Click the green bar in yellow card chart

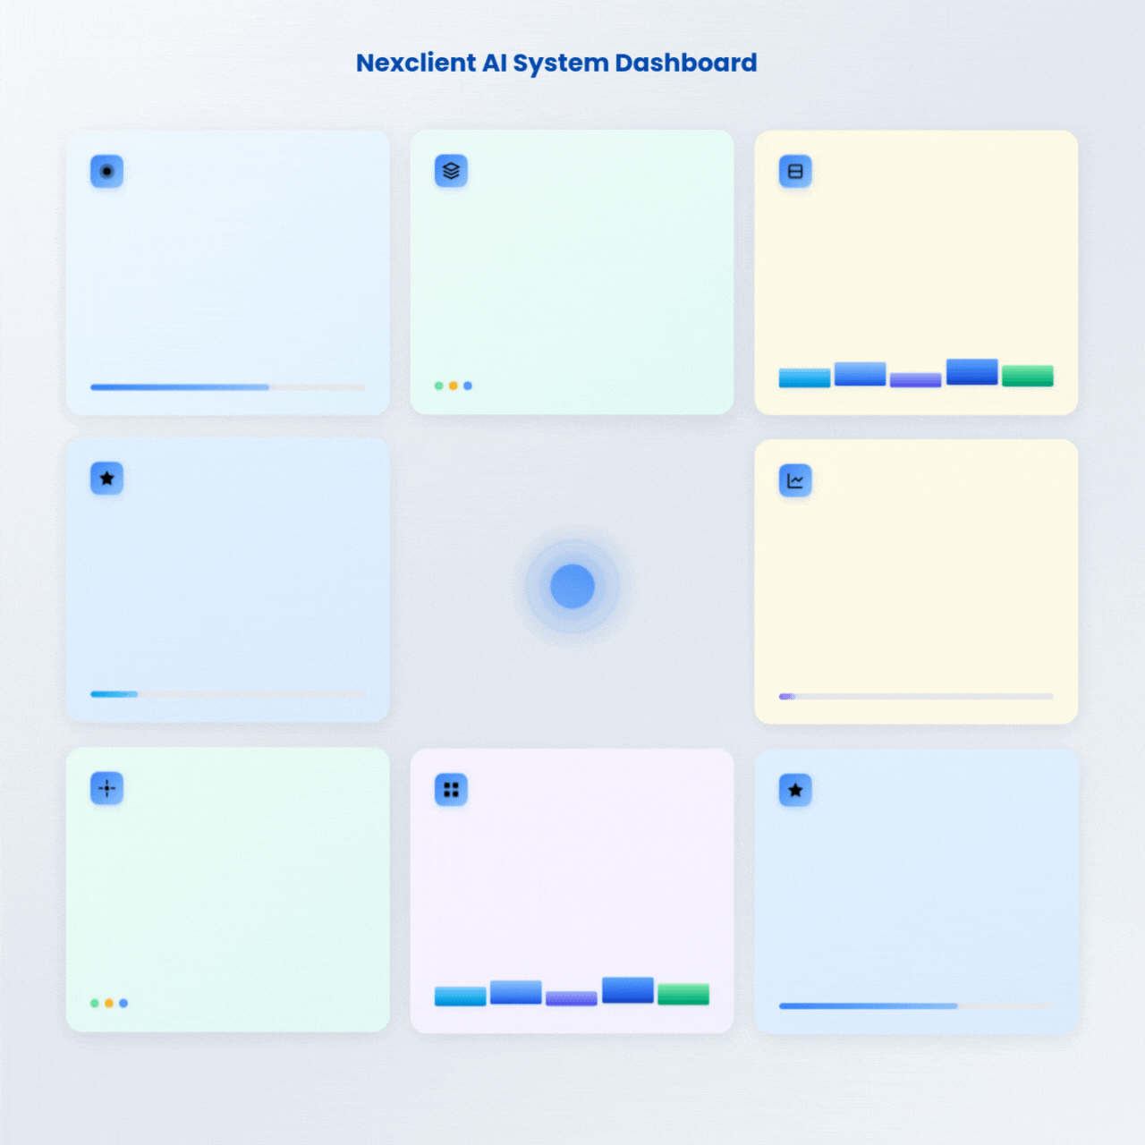tap(1027, 376)
